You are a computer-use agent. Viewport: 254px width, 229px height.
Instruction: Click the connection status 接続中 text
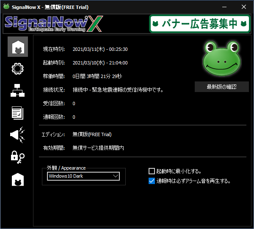tap(118, 89)
